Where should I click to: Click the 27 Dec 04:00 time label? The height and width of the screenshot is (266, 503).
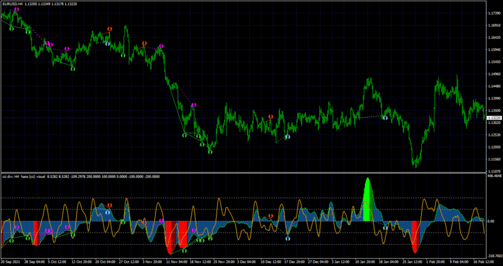pos(317,262)
